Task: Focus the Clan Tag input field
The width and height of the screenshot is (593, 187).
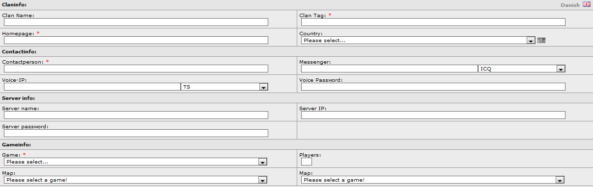Action: click(x=433, y=22)
